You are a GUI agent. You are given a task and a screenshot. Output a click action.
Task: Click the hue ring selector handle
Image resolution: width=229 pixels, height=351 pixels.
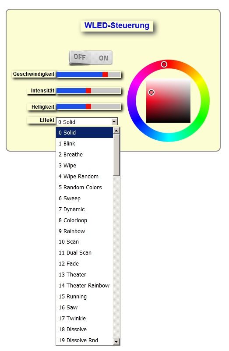(164, 64)
